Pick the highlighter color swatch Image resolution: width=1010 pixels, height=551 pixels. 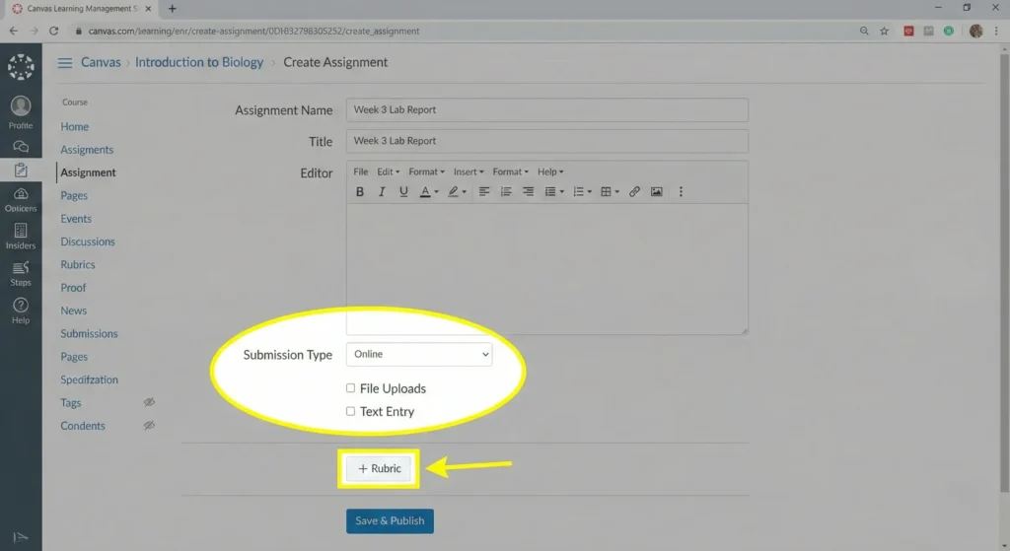pyautogui.click(x=453, y=192)
